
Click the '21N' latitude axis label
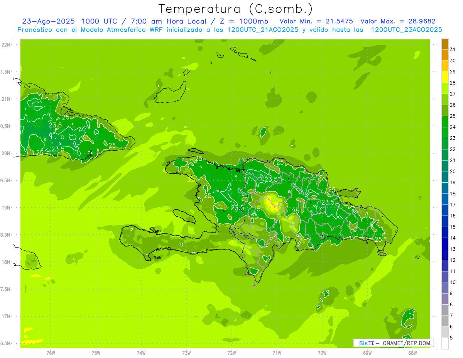click(6, 99)
